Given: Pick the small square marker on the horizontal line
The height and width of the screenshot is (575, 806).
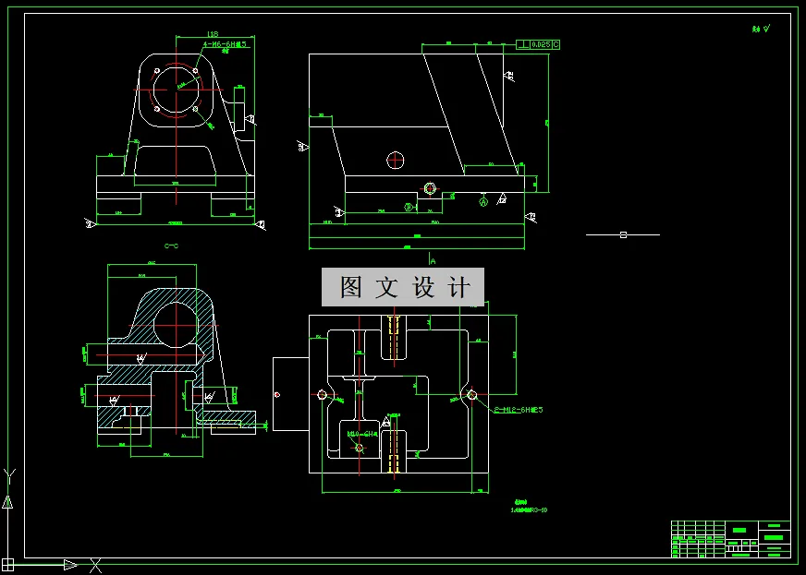Looking at the screenshot, I should pos(624,234).
